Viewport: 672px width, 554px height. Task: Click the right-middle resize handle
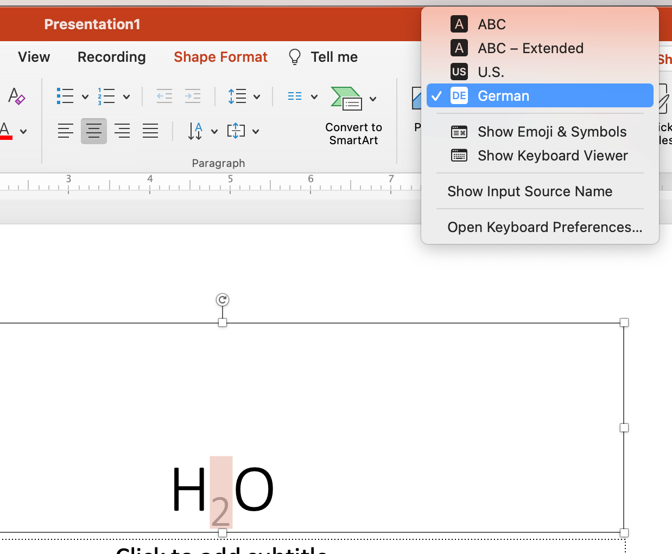[x=624, y=428]
